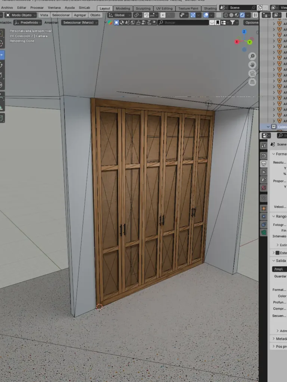Collapse the Formato panel
287x382 pixels.
pos(274,154)
